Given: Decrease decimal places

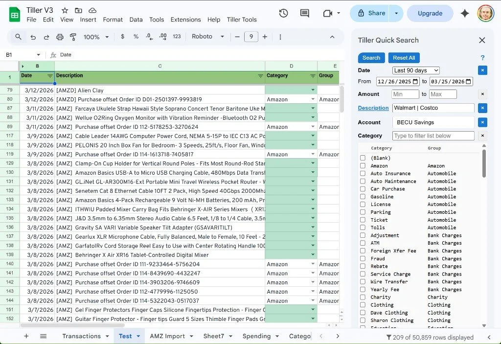Looking at the screenshot, I should (x=149, y=37).
